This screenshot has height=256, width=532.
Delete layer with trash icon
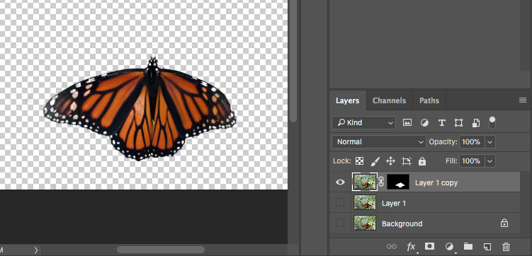coord(506,246)
